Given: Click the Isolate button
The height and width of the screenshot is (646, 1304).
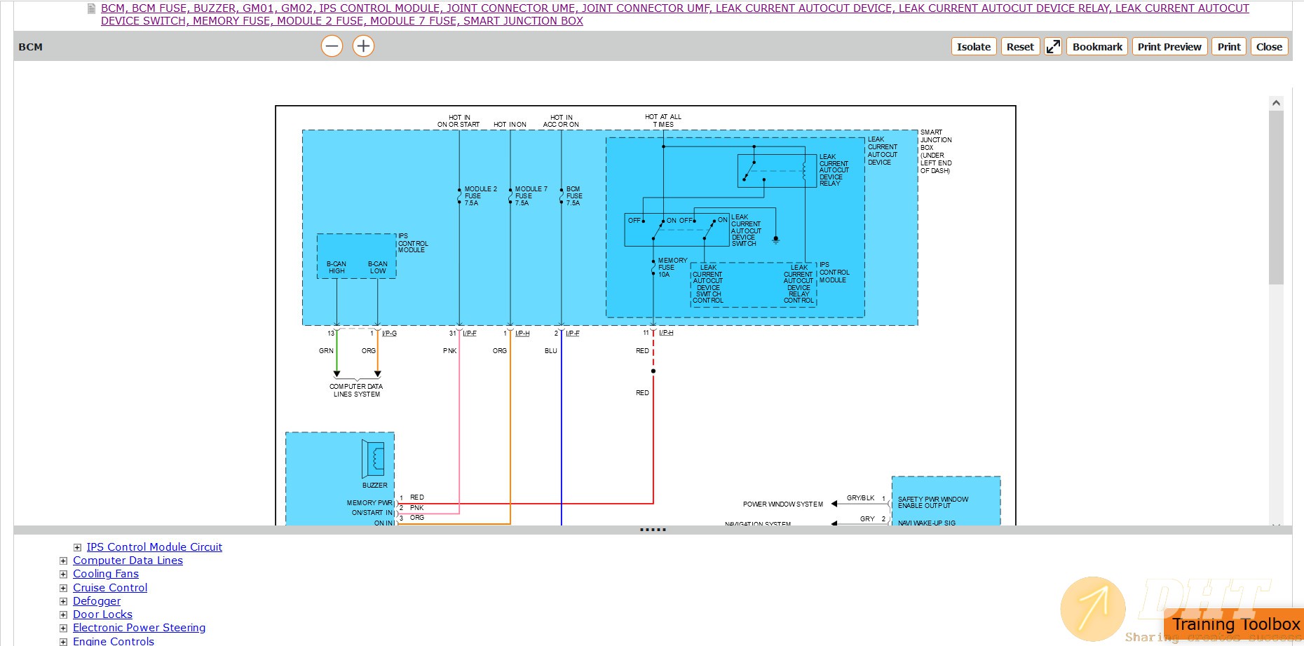Looking at the screenshot, I should point(974,46).
